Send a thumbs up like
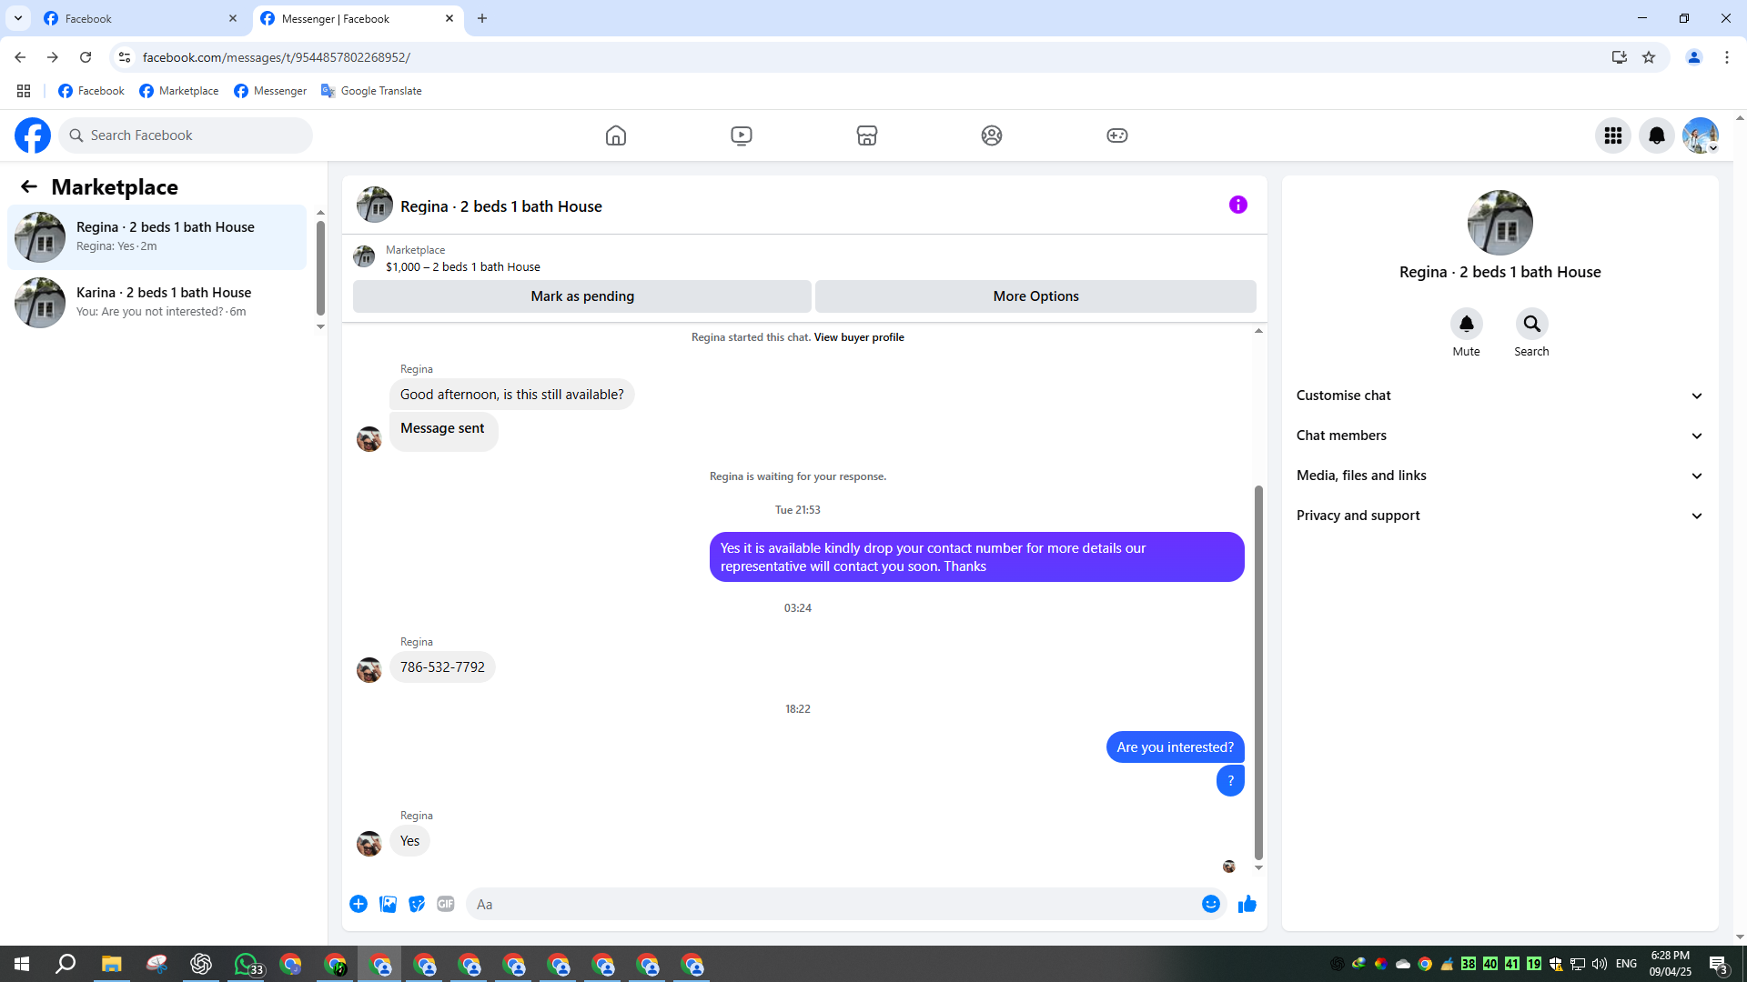This screenshot has height=982, width=1747. click(x=1247, y=904)
